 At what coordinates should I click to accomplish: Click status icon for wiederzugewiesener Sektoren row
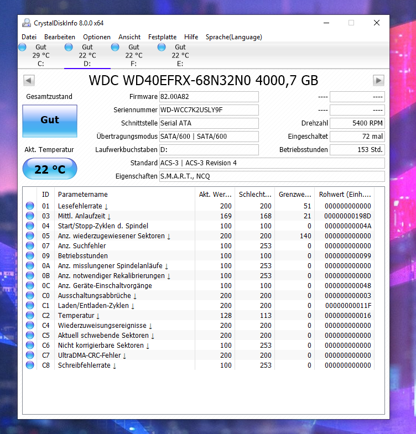[x=30, y=236]
